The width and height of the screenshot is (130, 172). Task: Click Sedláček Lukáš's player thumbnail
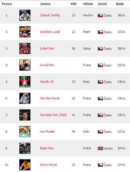[25, 32]
